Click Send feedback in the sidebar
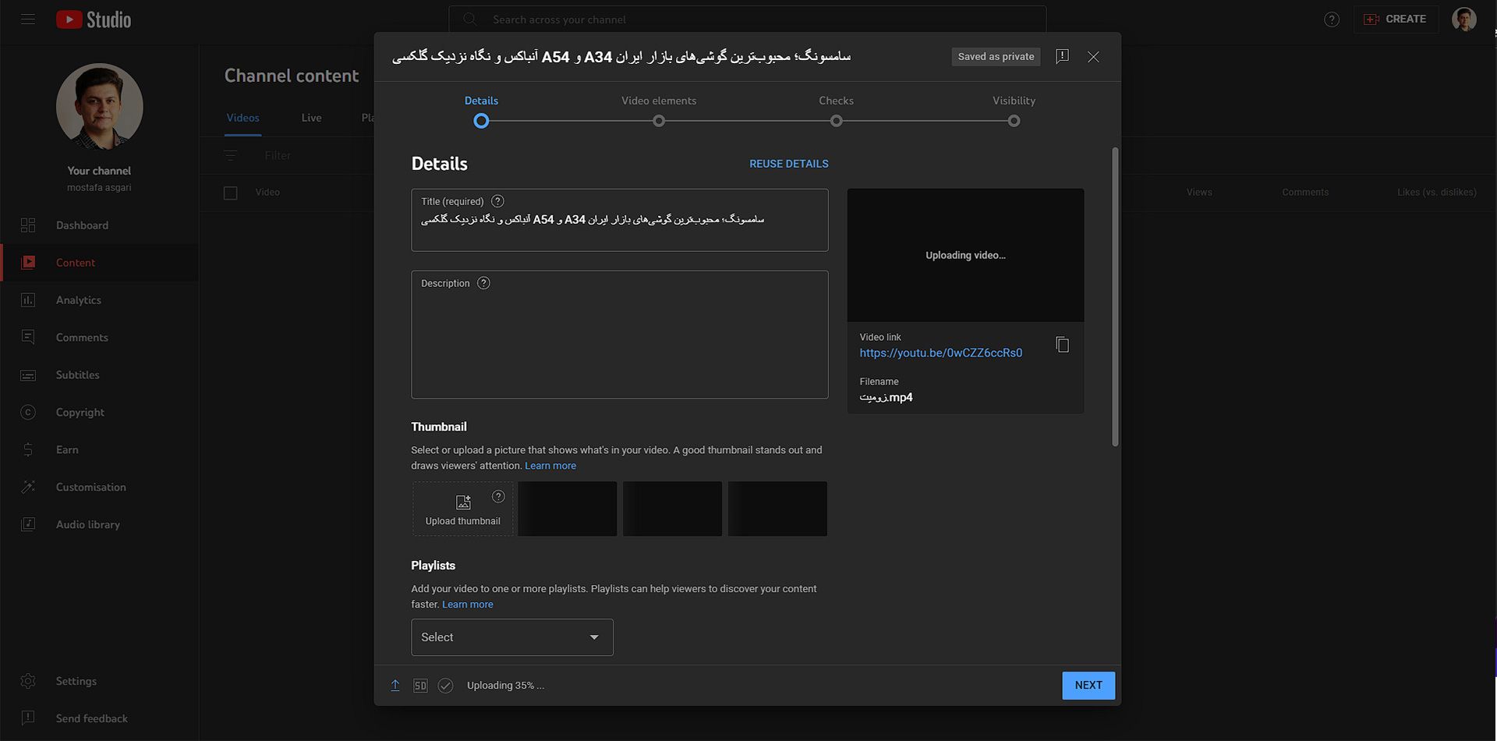Viewport: 1497px width, 741px height. 99,718
